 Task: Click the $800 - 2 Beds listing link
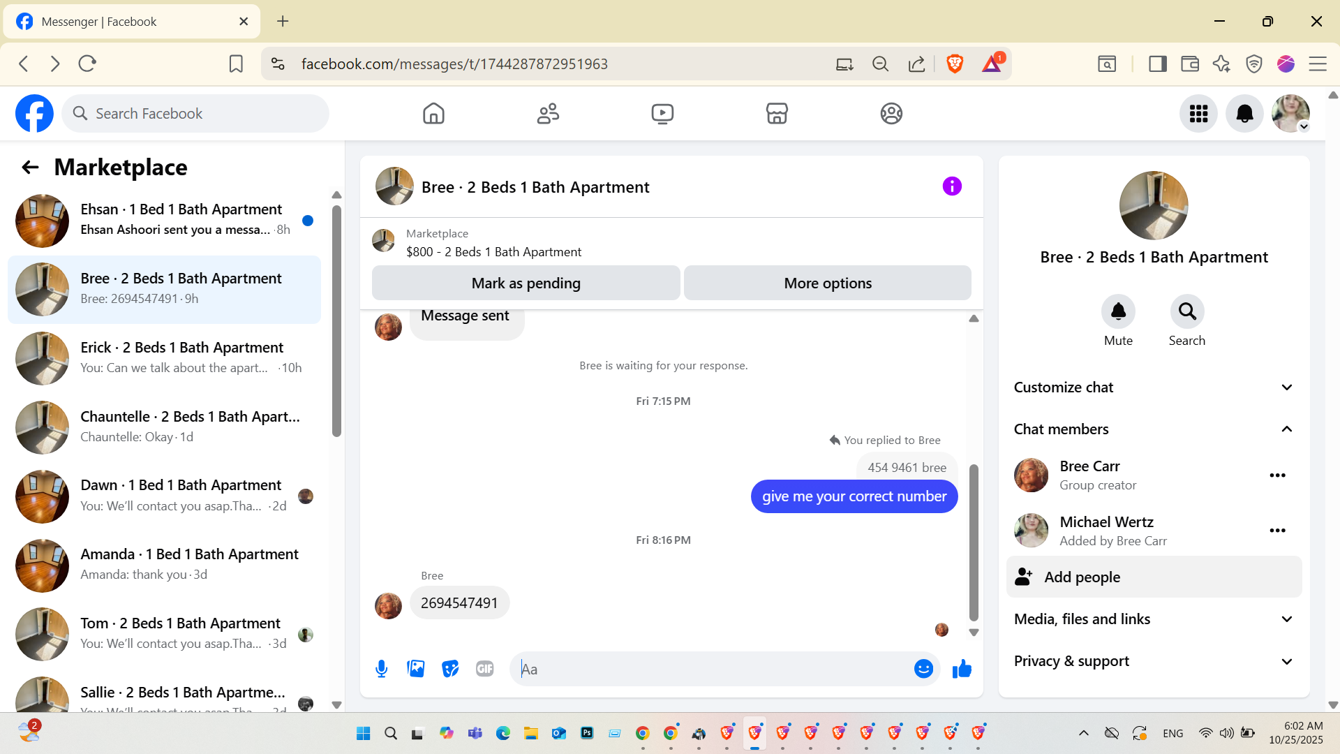(x=493, y=252)
